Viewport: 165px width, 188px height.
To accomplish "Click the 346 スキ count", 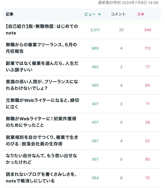I will 148,30.
